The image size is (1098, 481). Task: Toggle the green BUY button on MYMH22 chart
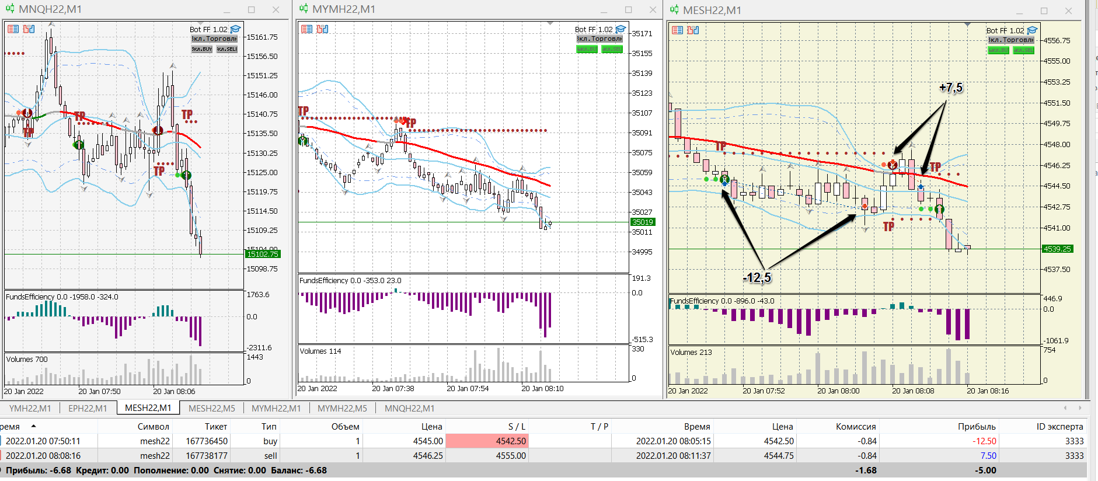[587, 49]
